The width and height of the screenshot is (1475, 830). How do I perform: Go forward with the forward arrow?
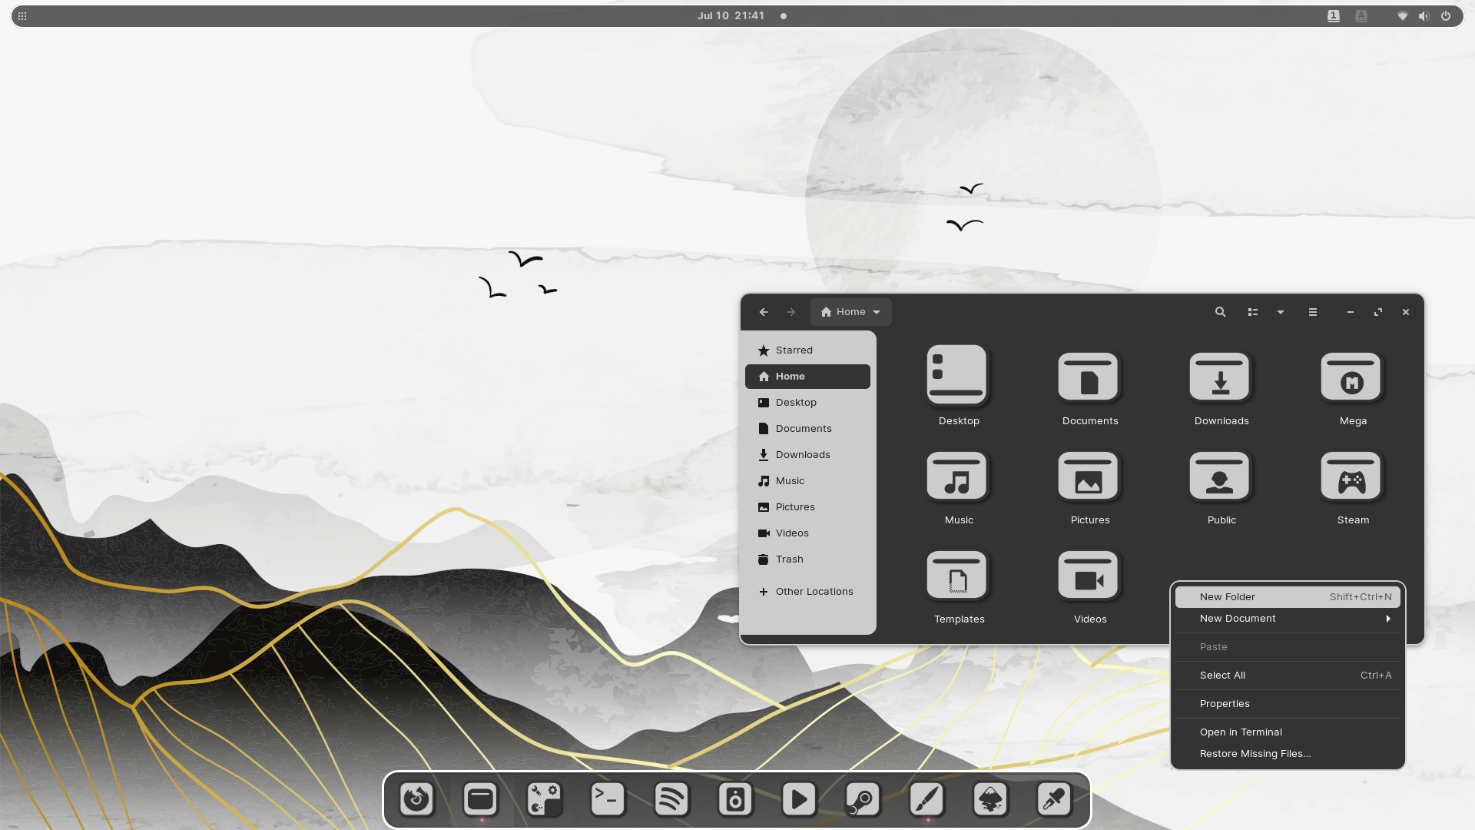tap(791, 312)
